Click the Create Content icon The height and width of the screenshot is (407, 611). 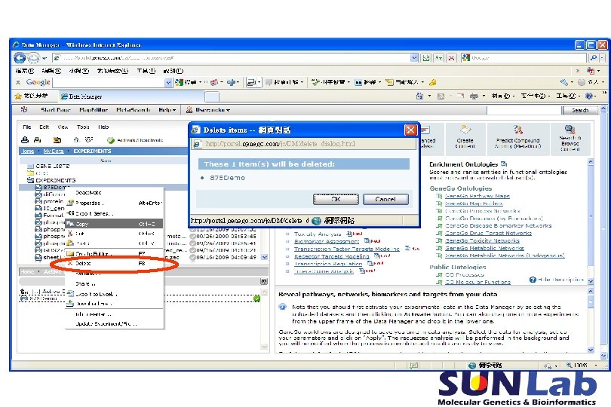pos(465,130)
